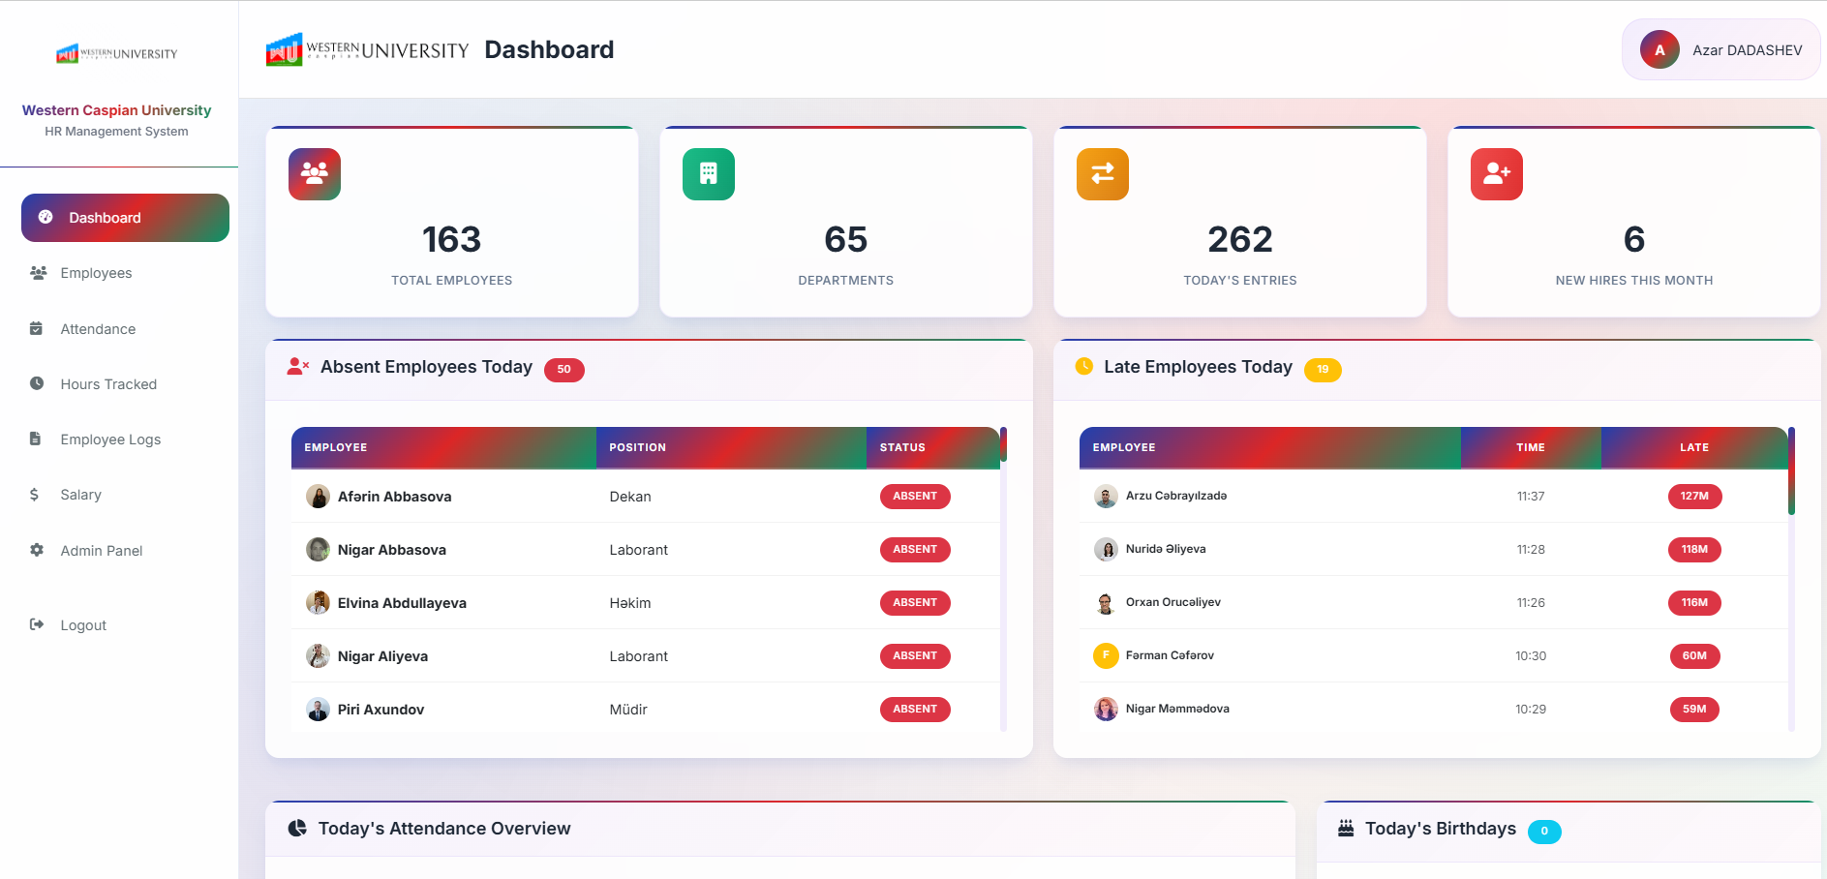Click the Today's Entries arrows icon
Viewport: 1827px width, 879px height.
(x=1102, y=174)
